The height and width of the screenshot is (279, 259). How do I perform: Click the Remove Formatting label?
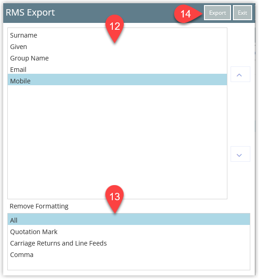pyautogui.click(x=39, y=206)
